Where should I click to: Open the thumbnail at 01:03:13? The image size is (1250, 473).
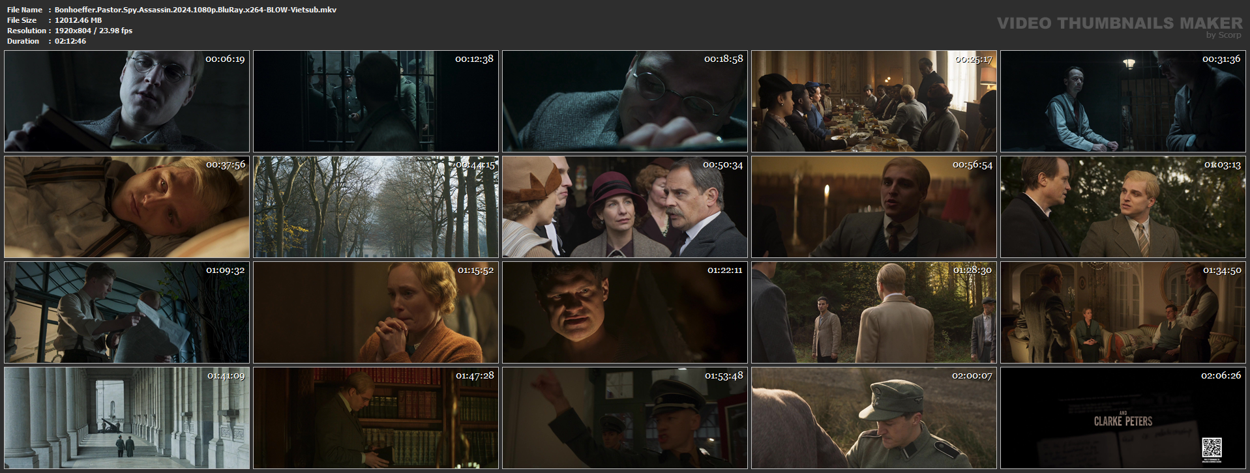pos(1123,207)
